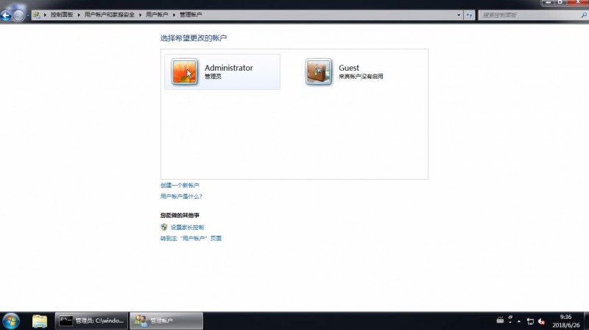The height and width of the screenshot is (330, 589).
Task: Click 来宾帐户没有启用 status text
Action: click(x=361, y=77)
